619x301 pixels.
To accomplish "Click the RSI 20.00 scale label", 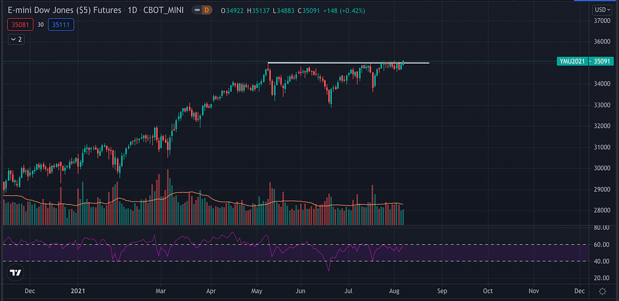I will [600, 278].
